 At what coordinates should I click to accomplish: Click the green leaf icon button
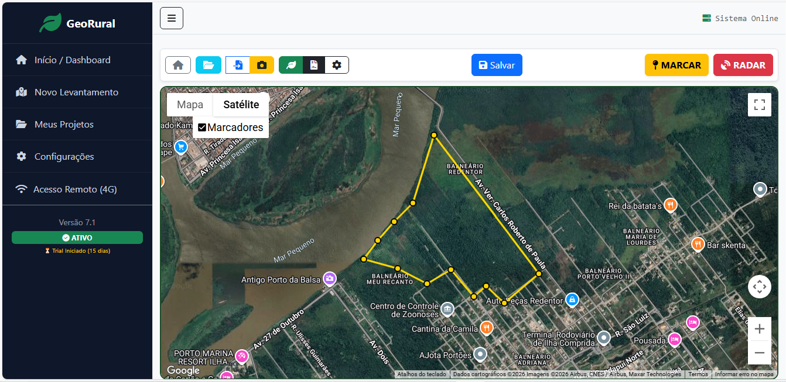coord(291,65)
